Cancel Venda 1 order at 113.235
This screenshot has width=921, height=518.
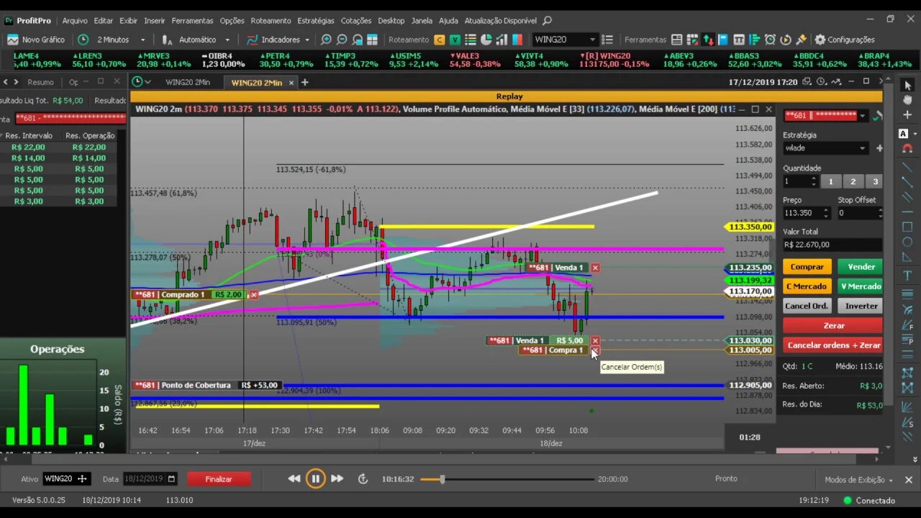click(594, 268)
